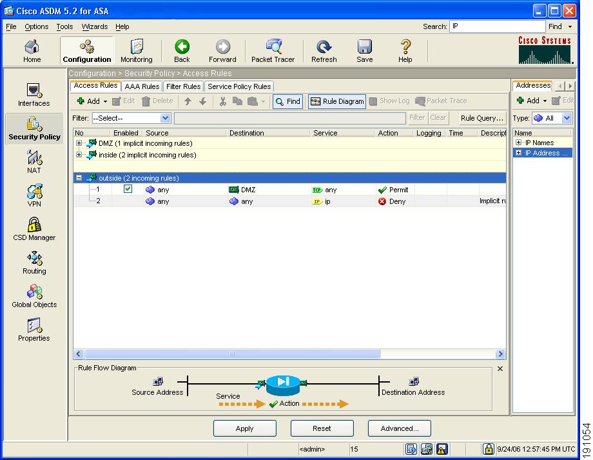Toggle the Rule Diagram button
593x460 pixels.
click(x=337, y=101)
